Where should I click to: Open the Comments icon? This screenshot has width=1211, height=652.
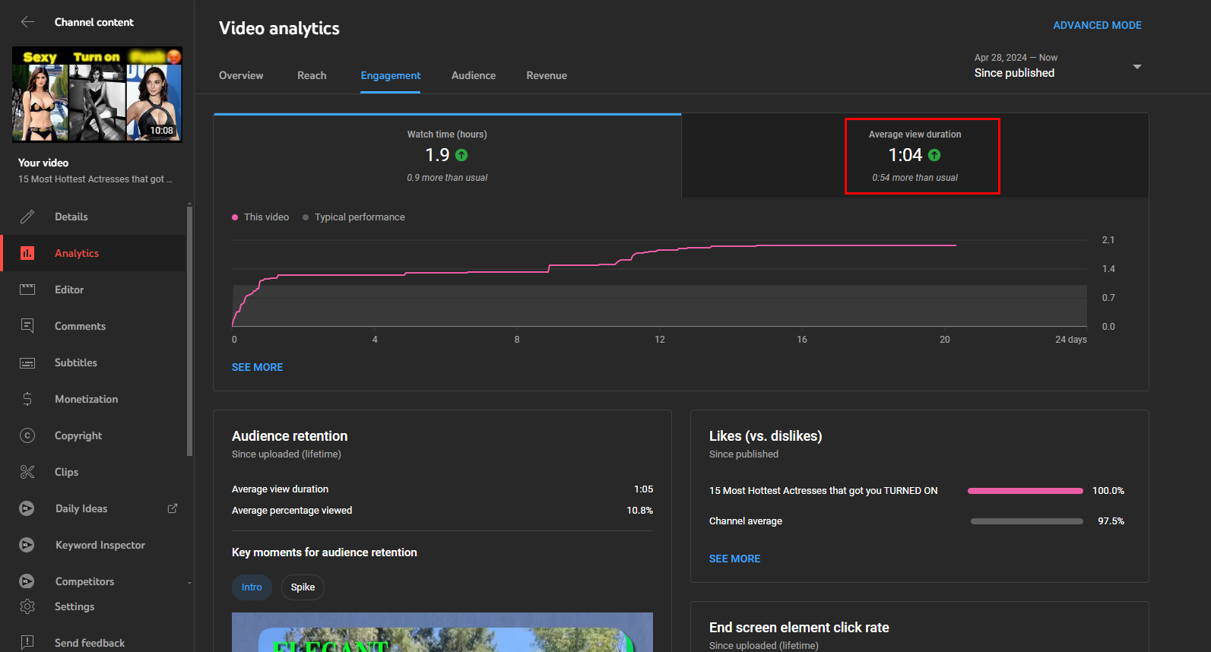point(27,326)
